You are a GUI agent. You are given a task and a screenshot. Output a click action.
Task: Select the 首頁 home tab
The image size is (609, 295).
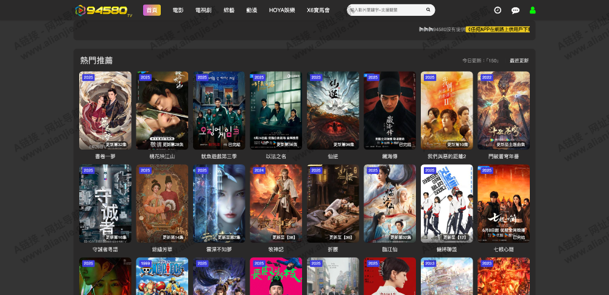pyautogui.click(x=152, y=10)
